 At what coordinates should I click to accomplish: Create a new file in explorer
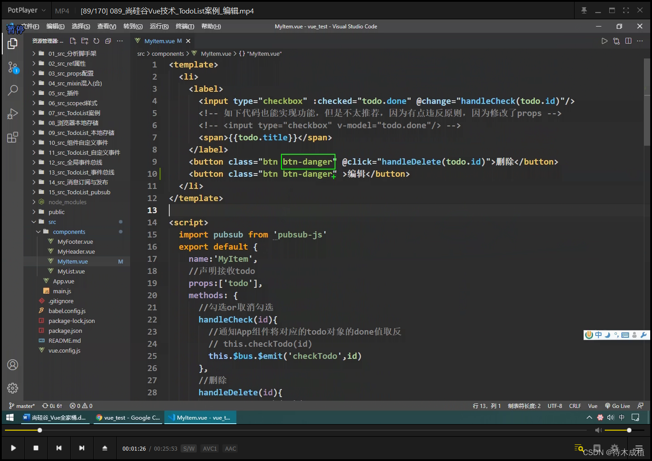(x=73, y=41)
